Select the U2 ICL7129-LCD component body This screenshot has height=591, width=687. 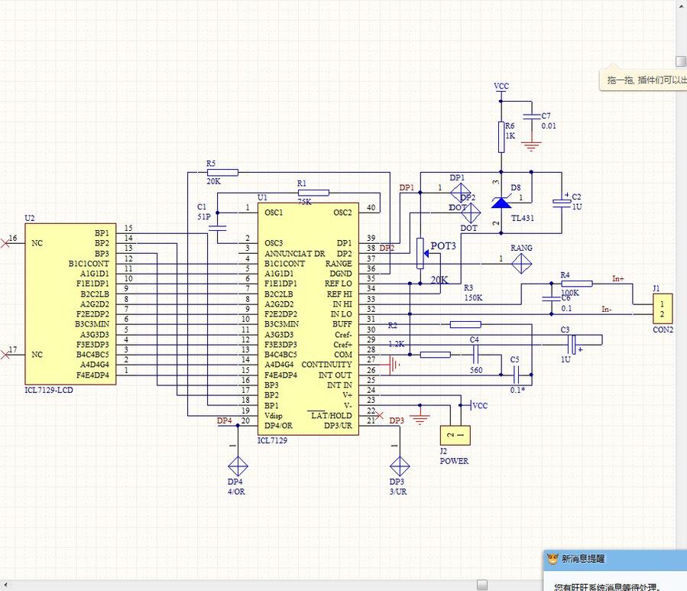pos(70,304)
